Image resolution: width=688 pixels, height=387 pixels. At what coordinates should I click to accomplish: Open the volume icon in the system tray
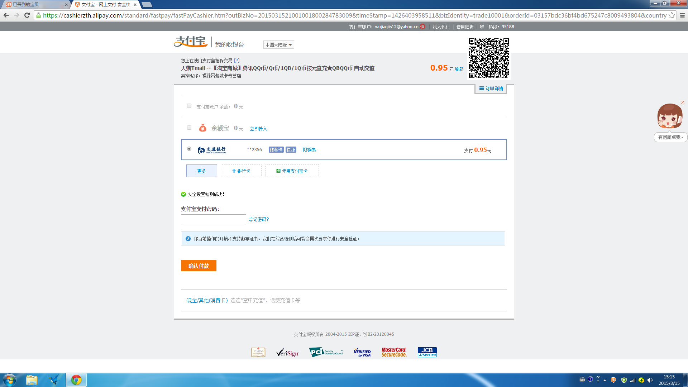pos(650,380)
